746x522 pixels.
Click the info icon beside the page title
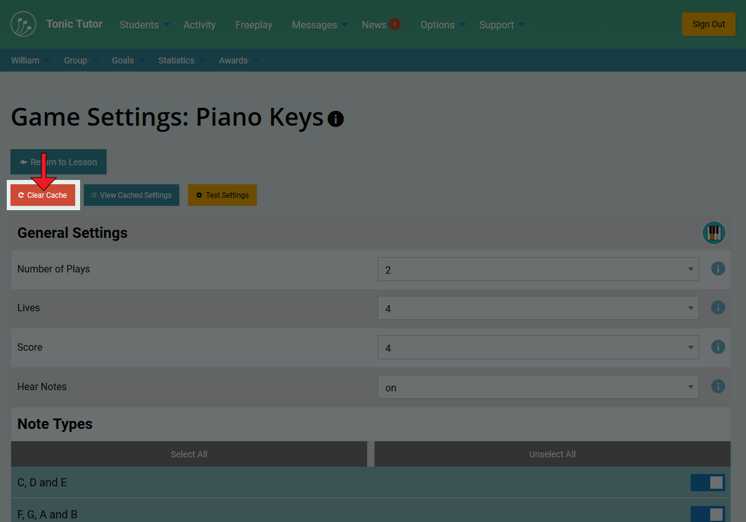coord(336,119)
